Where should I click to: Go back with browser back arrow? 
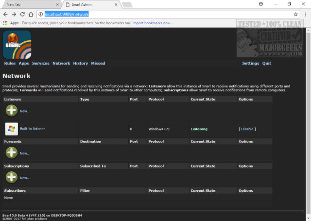click(5, 14)
